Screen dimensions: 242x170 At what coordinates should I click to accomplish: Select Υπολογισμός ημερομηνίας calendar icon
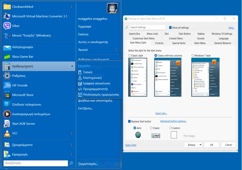[x=80, y=95]
